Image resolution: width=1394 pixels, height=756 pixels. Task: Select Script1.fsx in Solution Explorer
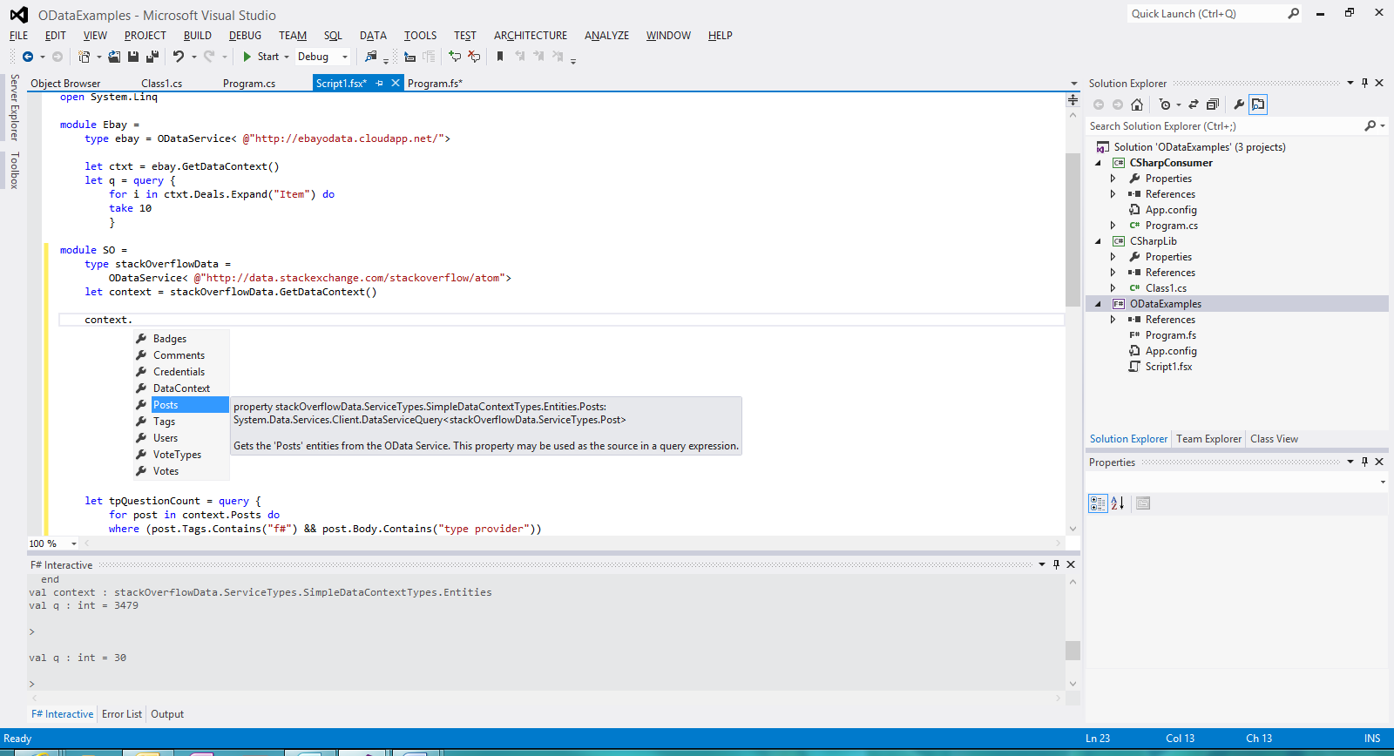pyautogui.click(x=1168, y=367)
